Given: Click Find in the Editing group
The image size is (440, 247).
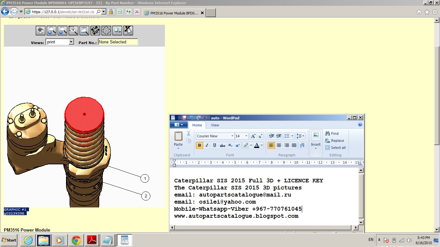Looking at the screenshot, I should 332,133.
